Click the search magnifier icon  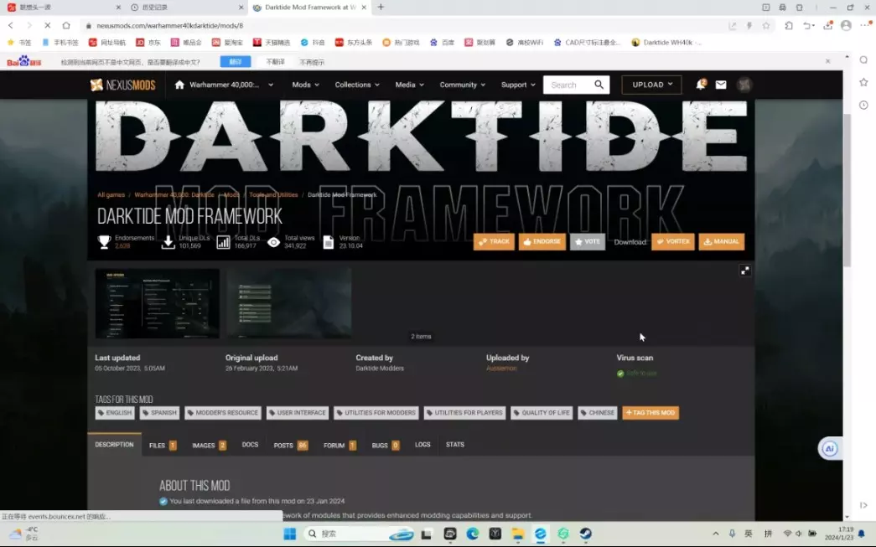coord(599,85)
